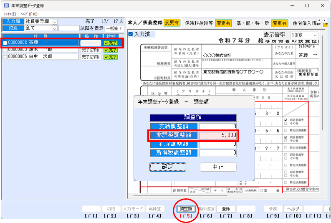
Task: Click the 登録 F7 function button
Action: pos(226,208)
